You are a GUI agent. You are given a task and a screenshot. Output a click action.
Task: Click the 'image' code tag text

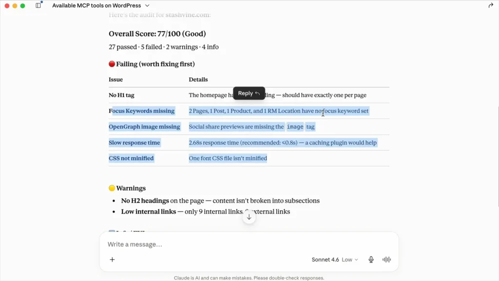(x=295, y=127)
